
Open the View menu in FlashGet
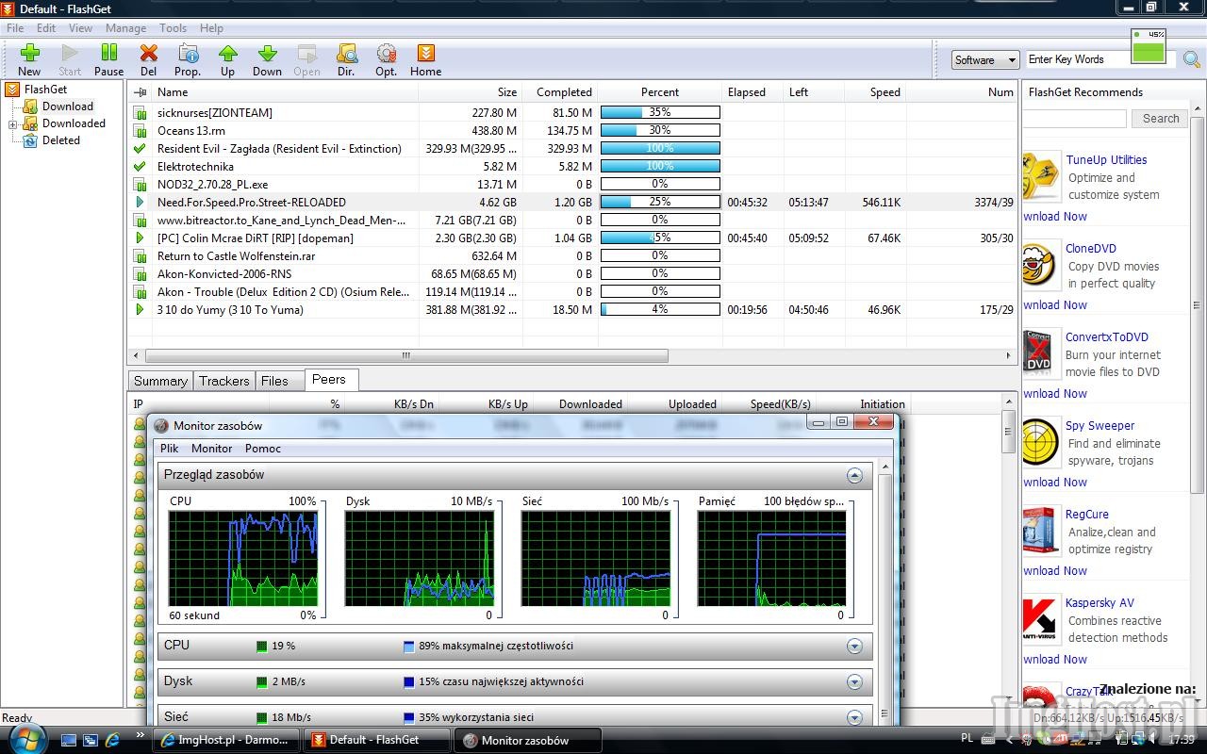[80, 28]
